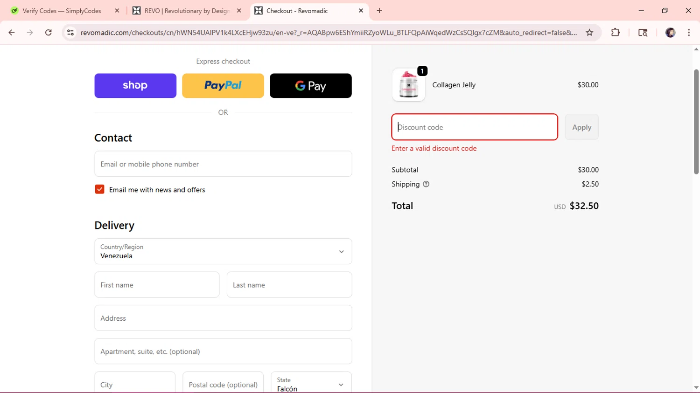Viewport: 700px width, 393px height.
Task: Click Email or mobile phone number field
Action: [223, 164]
